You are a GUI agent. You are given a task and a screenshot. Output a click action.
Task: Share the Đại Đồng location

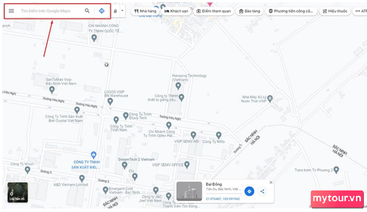coord(262,191)
